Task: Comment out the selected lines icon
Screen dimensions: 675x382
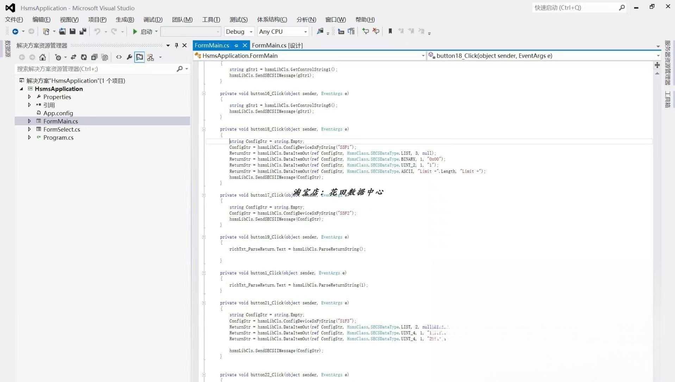Action: (365, 31)
